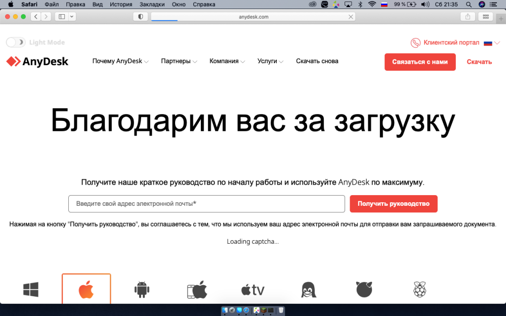Expand the Партнеры menu
Screen dimensions: 506x316
[179, 61]
